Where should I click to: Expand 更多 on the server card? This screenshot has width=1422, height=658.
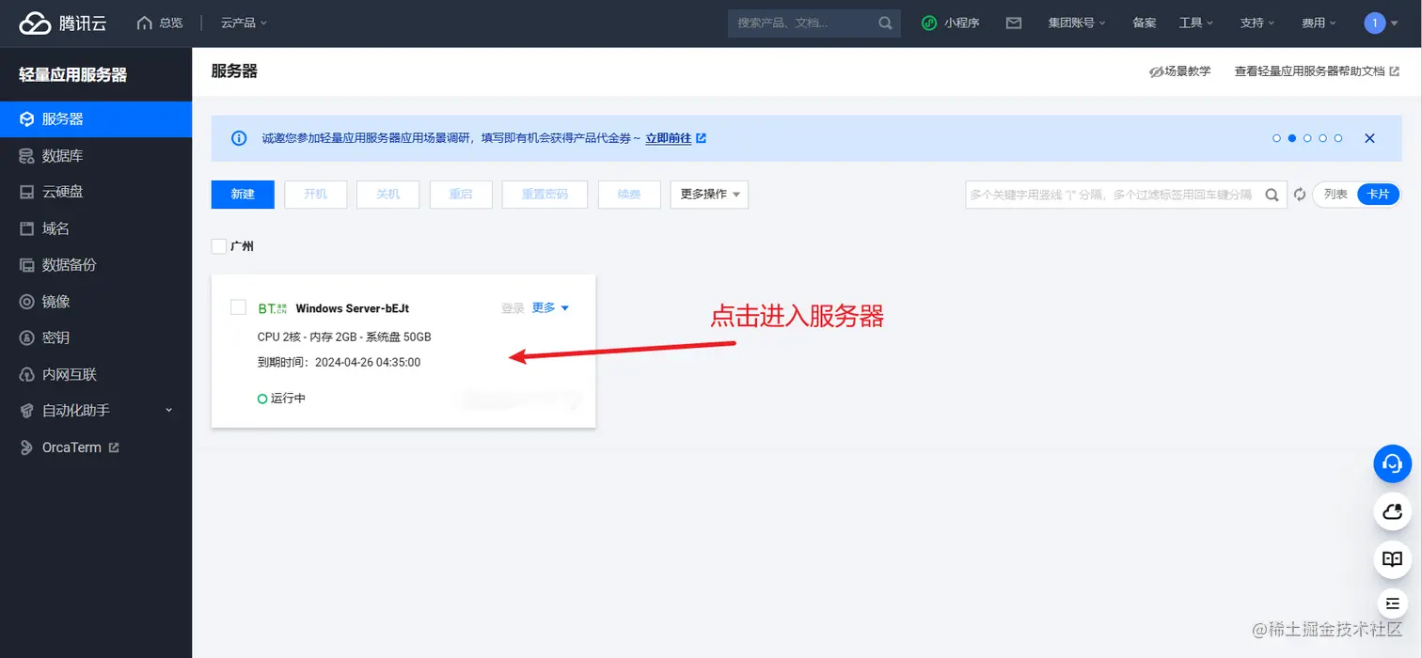pyautogui.click(x=551, y=307)
